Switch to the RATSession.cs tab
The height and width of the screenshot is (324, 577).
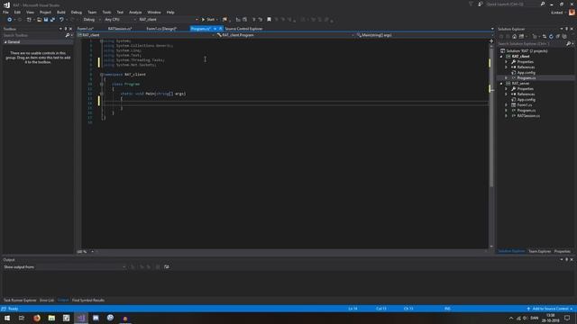(x=120, y=29)
